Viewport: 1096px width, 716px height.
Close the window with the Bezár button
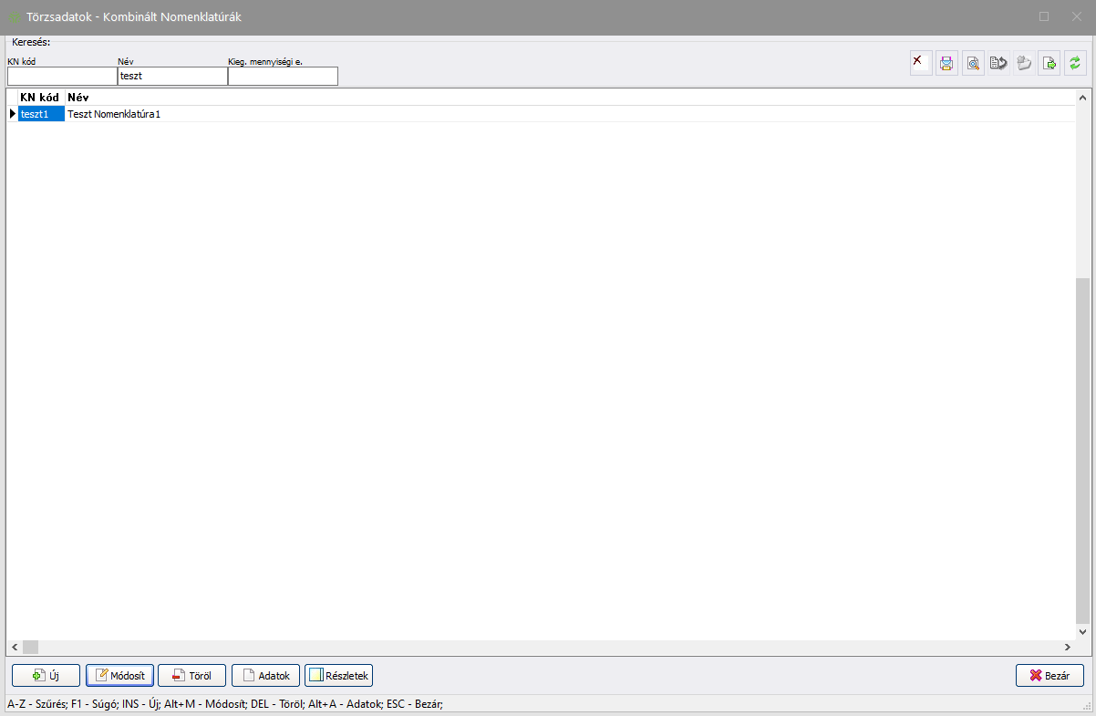coord(1049,676)
